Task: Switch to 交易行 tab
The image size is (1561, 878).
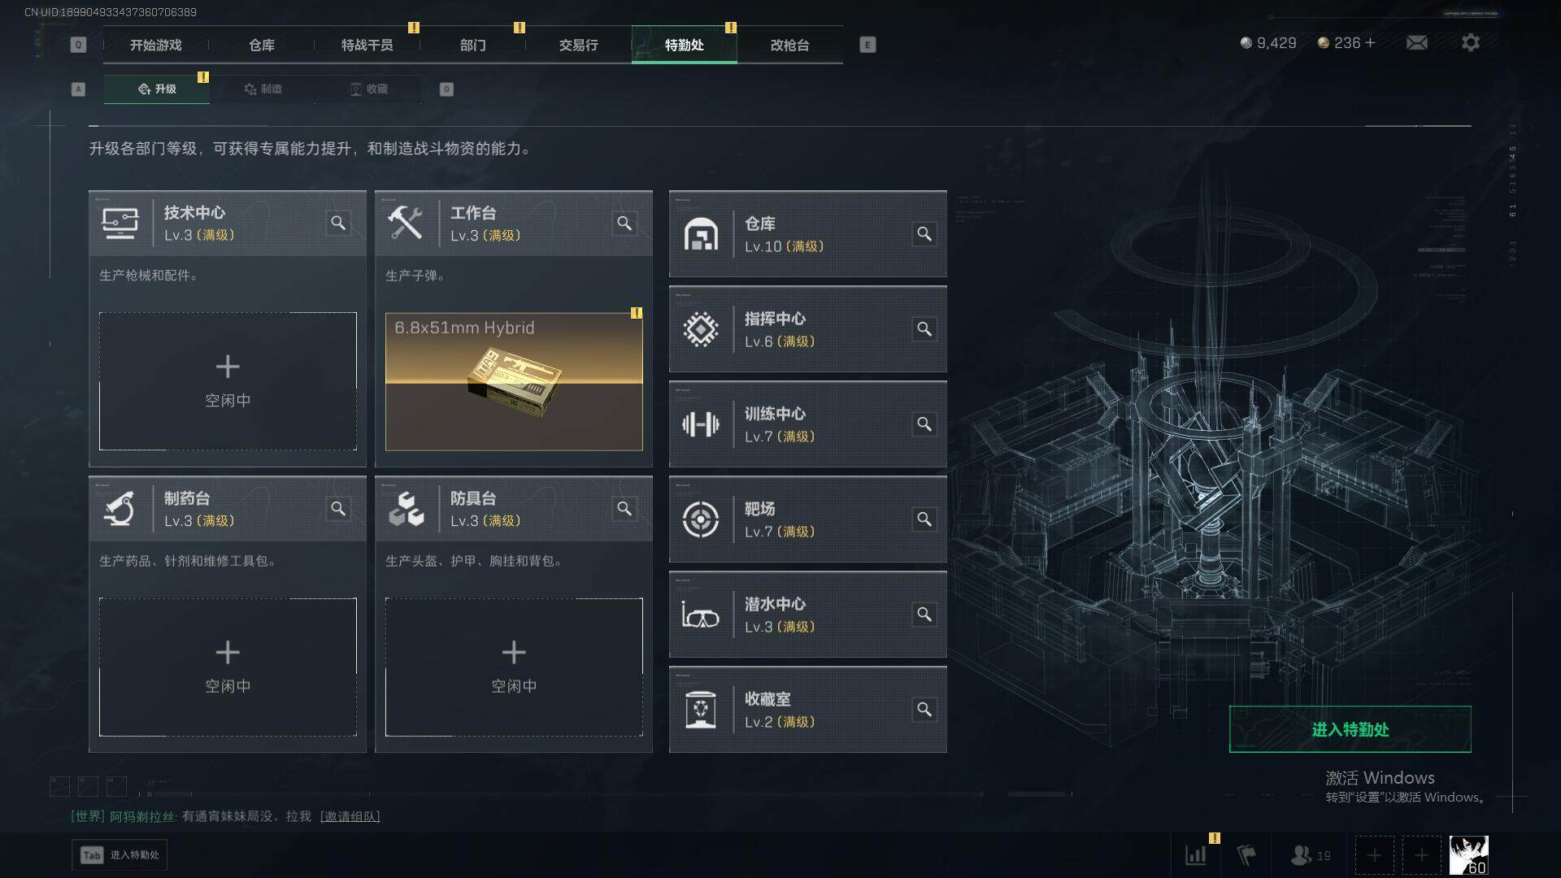Action: click(578, 45)
